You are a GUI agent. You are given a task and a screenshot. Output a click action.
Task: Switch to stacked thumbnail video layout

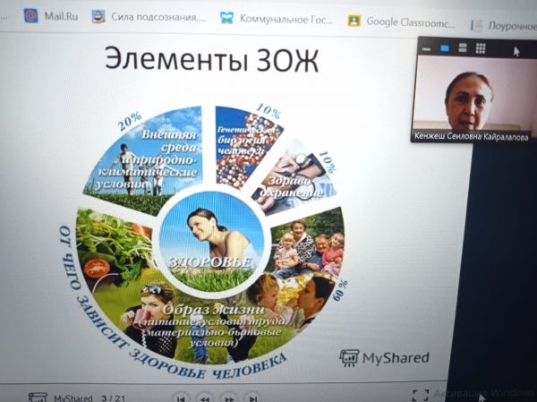pyautogui.click(x=463, y=47)
